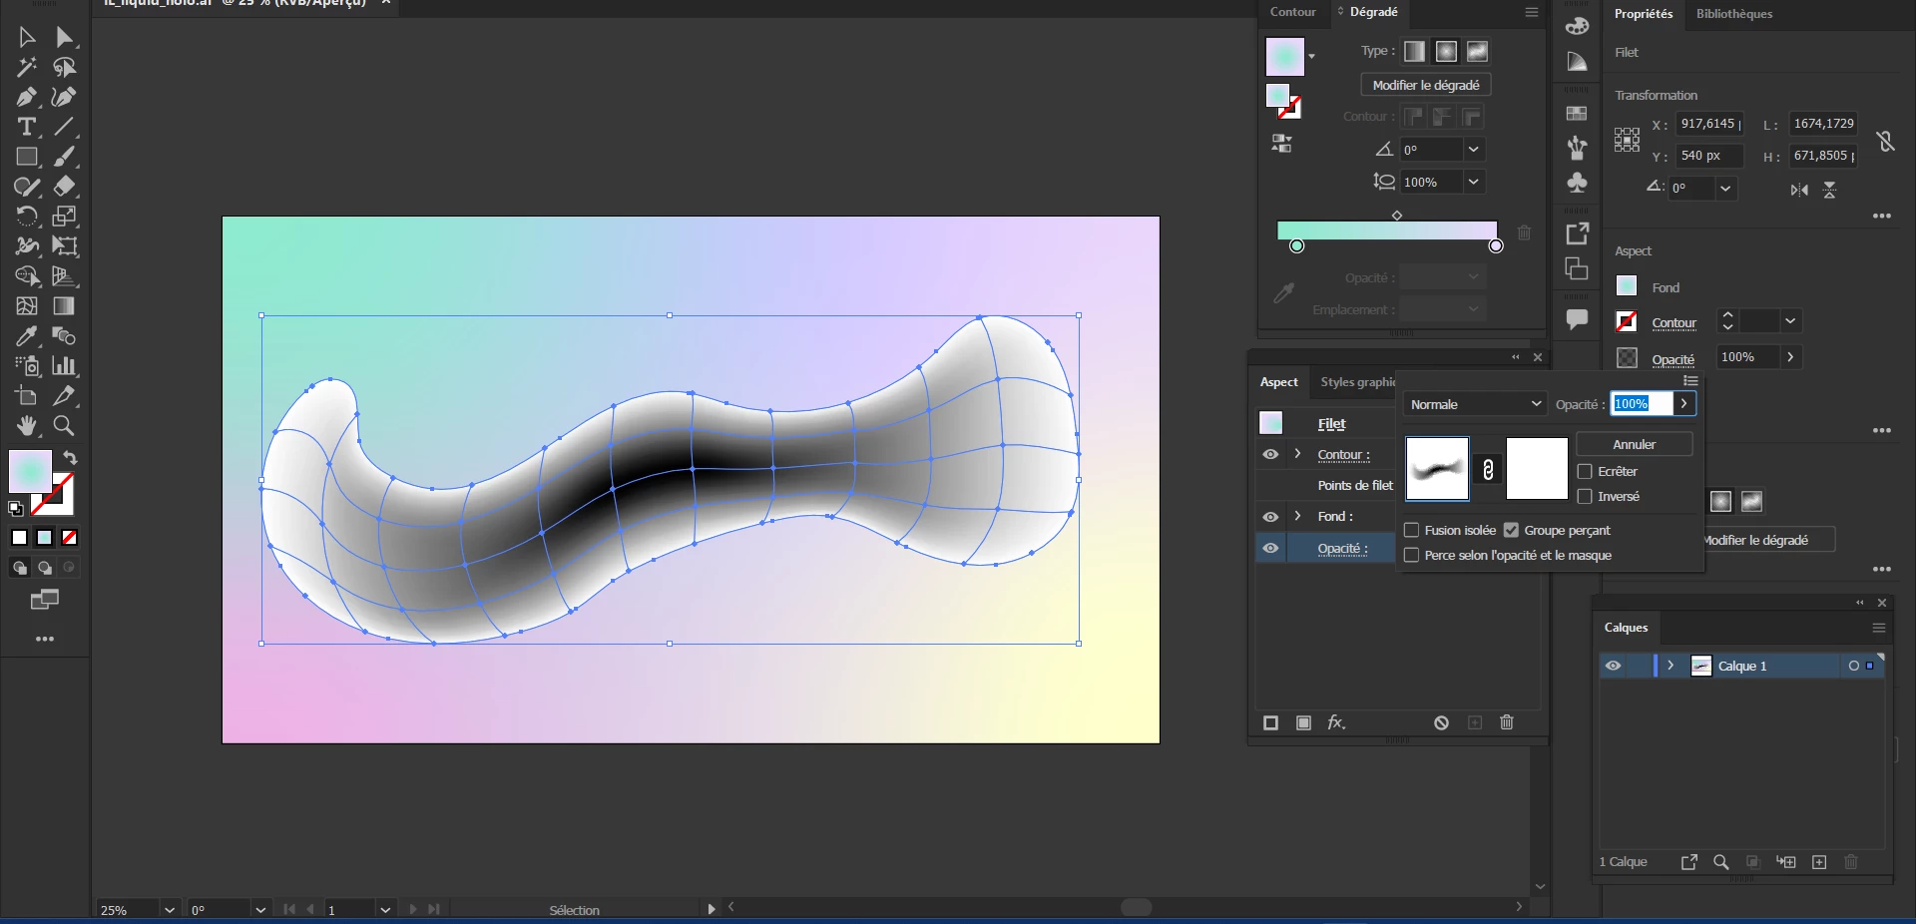
Task: Click the Annuler button
Action: pyautogui.click(x=1635, y=444)
